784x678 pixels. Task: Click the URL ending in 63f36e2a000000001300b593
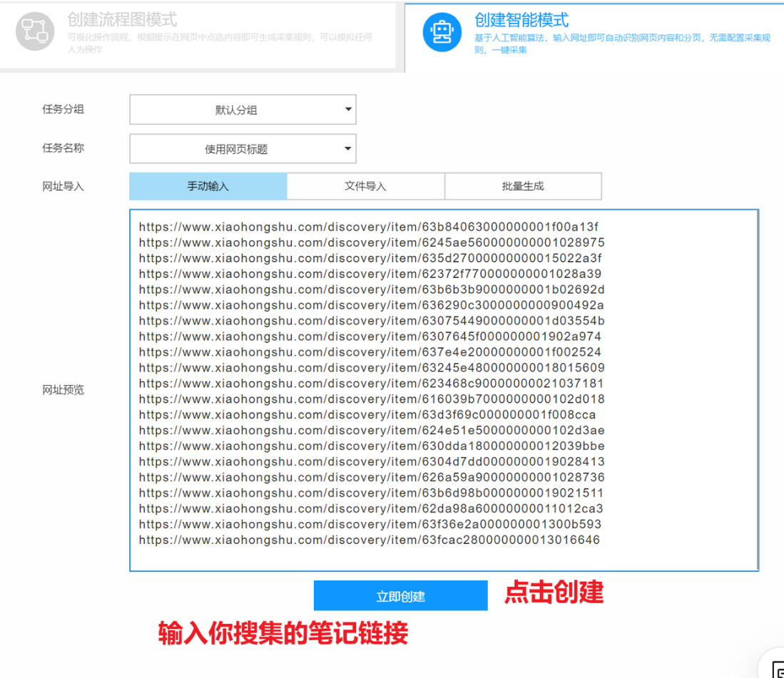tap(370, 524)
